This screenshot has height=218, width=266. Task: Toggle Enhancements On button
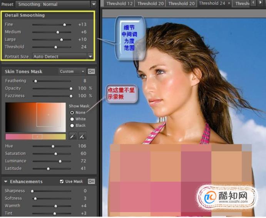[91, 181]
